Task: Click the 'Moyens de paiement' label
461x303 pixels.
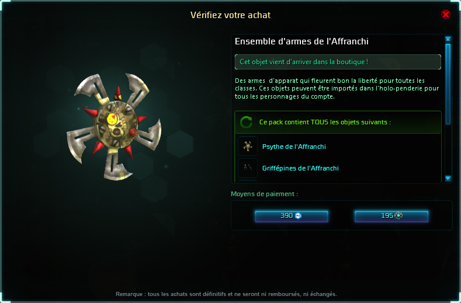Action: tap(264, 194)
